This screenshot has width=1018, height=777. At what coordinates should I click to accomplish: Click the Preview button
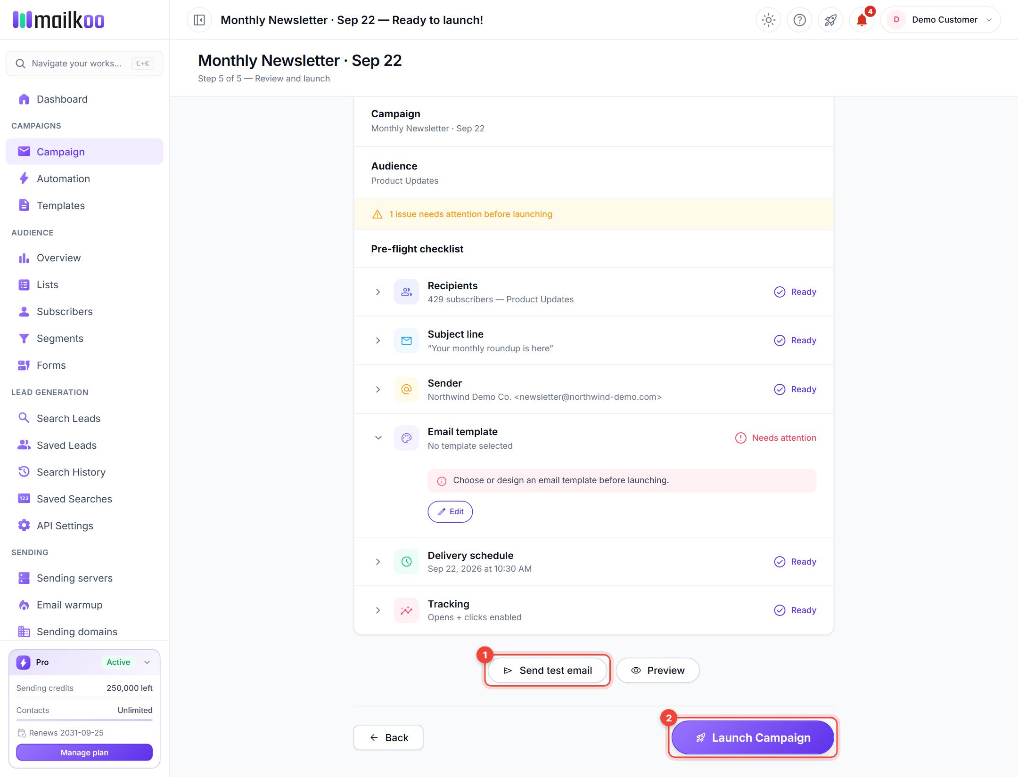click(x=657, y=670)
